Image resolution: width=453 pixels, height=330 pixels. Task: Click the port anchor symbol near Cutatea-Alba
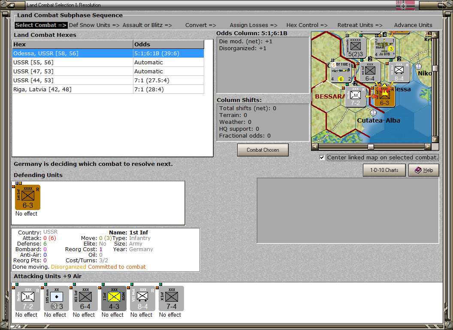[373, 113]
